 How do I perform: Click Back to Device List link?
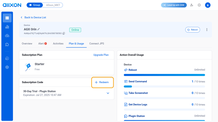pos(35,17)
